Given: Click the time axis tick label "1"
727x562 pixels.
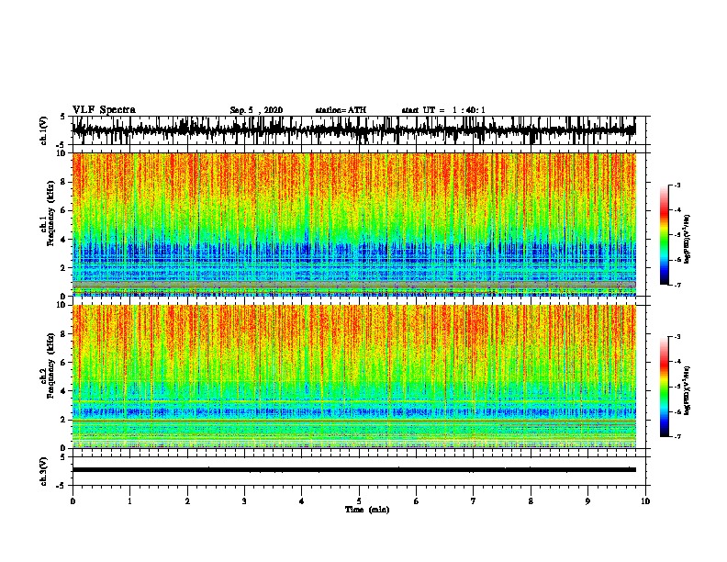Looking at the screenshot, I should coord(130,501).
